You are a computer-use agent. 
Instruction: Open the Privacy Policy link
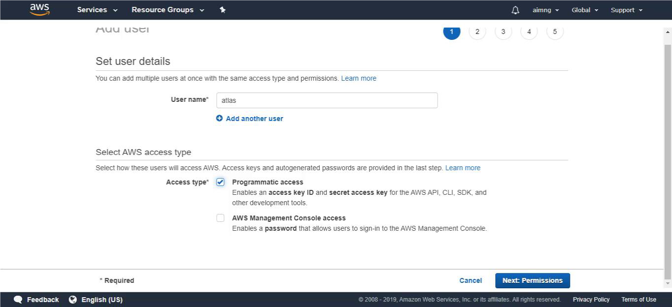(x=591, y=300)
